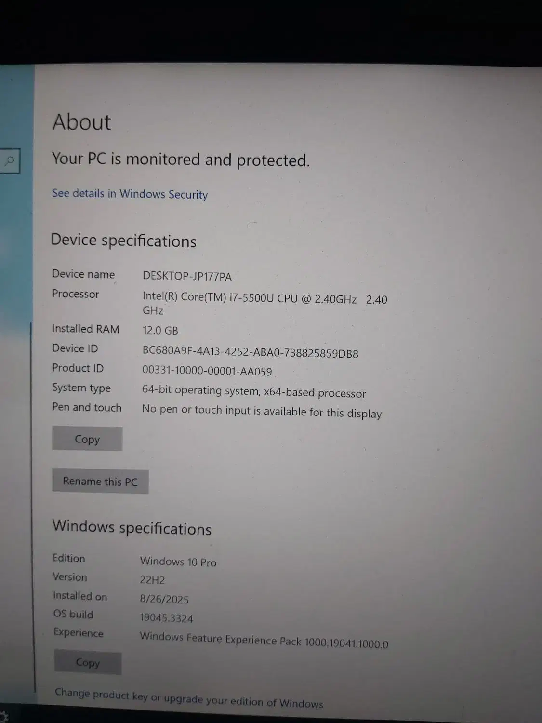Click Device specifications heading
This screenshot has height=723, width=542.
124,240
